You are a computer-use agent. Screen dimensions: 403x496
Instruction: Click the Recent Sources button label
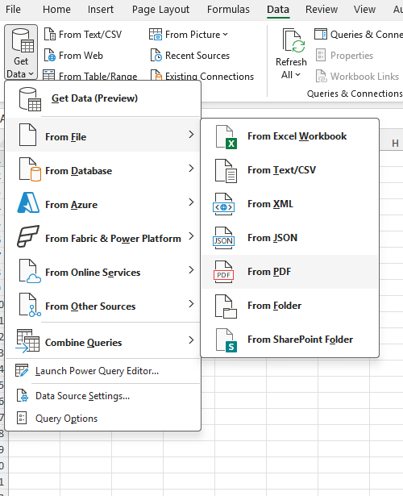(197, 56)
